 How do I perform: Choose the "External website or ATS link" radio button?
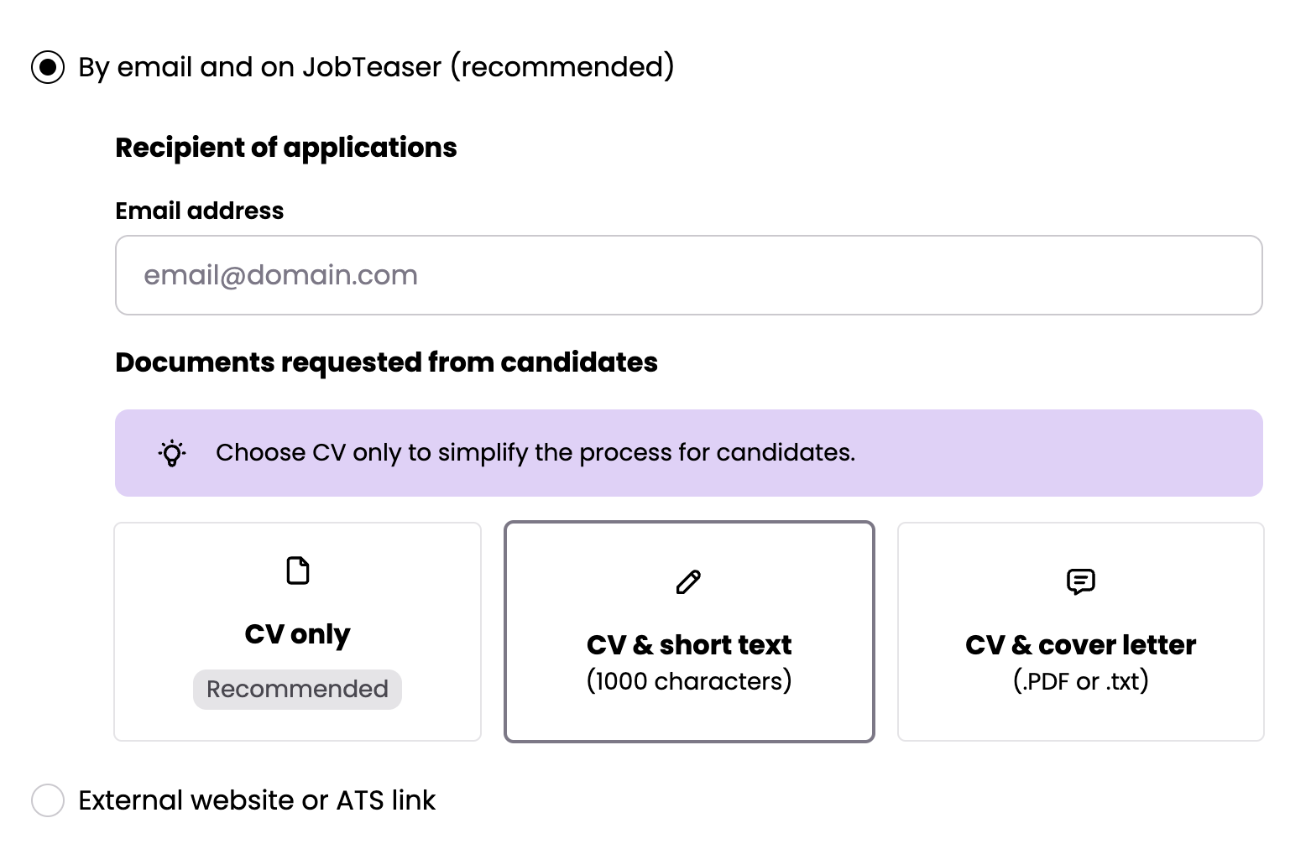48,800
